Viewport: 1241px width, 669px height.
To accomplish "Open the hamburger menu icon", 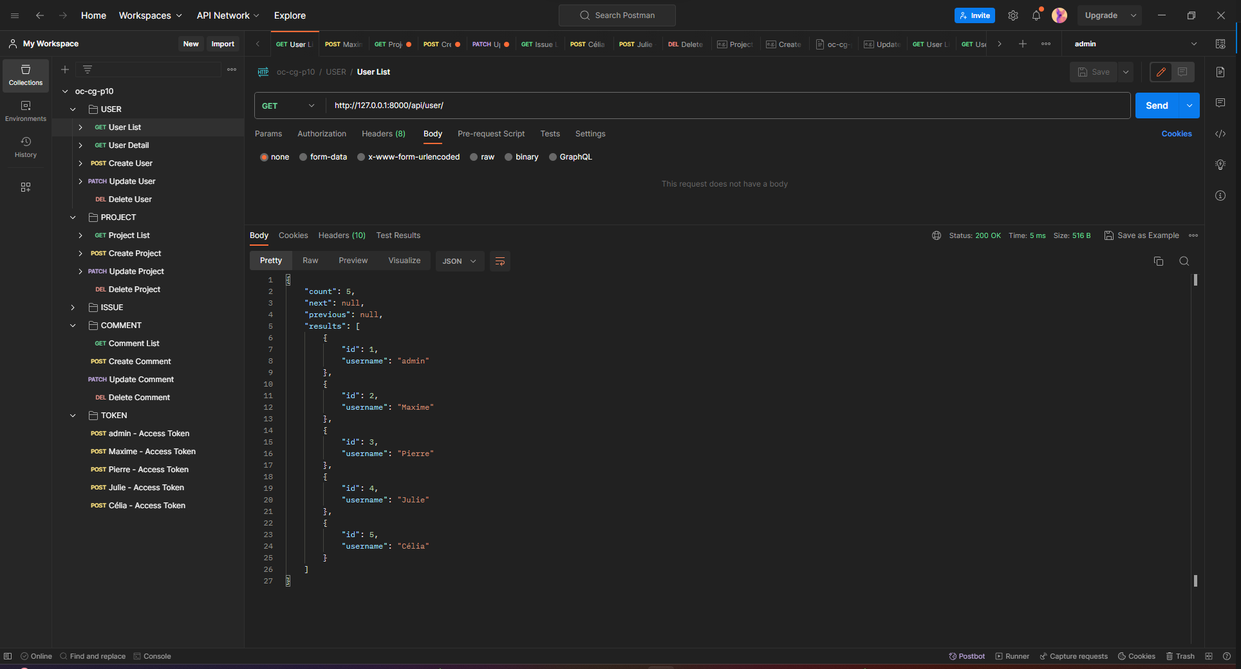I will pyautogui.click(x=15, y=15).
